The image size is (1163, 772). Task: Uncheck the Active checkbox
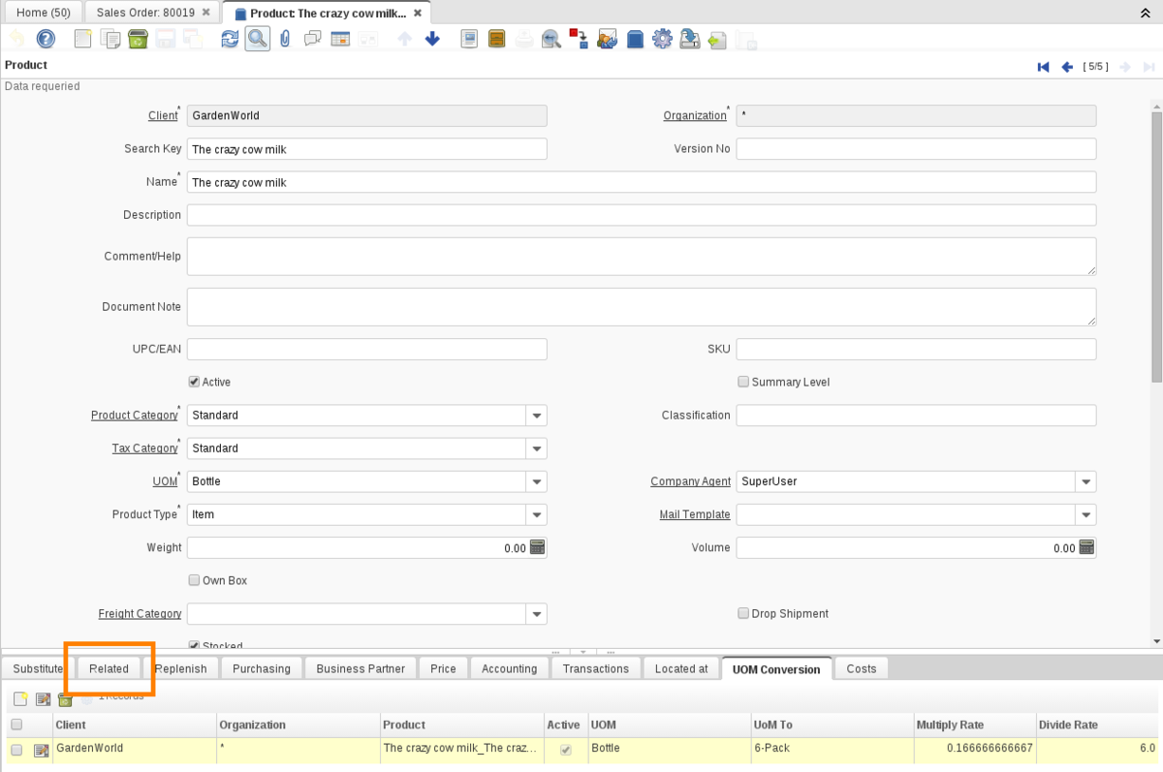coord(194,382)
